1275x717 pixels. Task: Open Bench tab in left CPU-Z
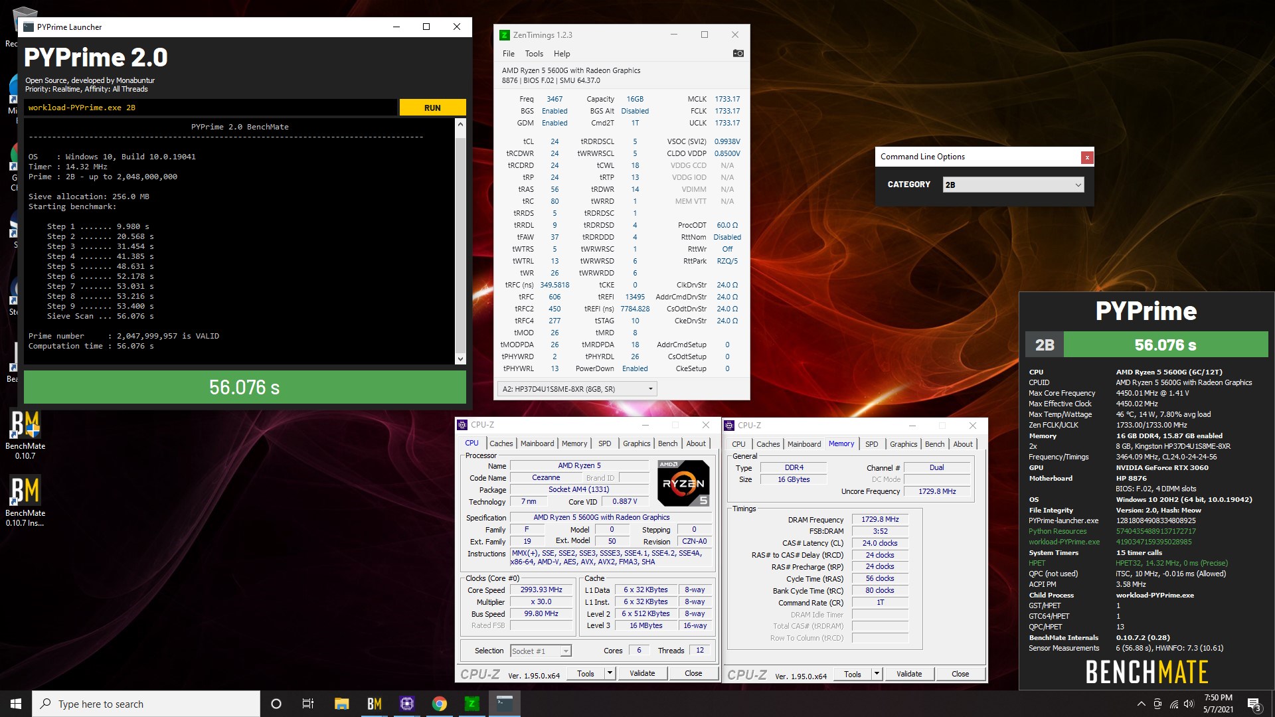coord(668,443)
